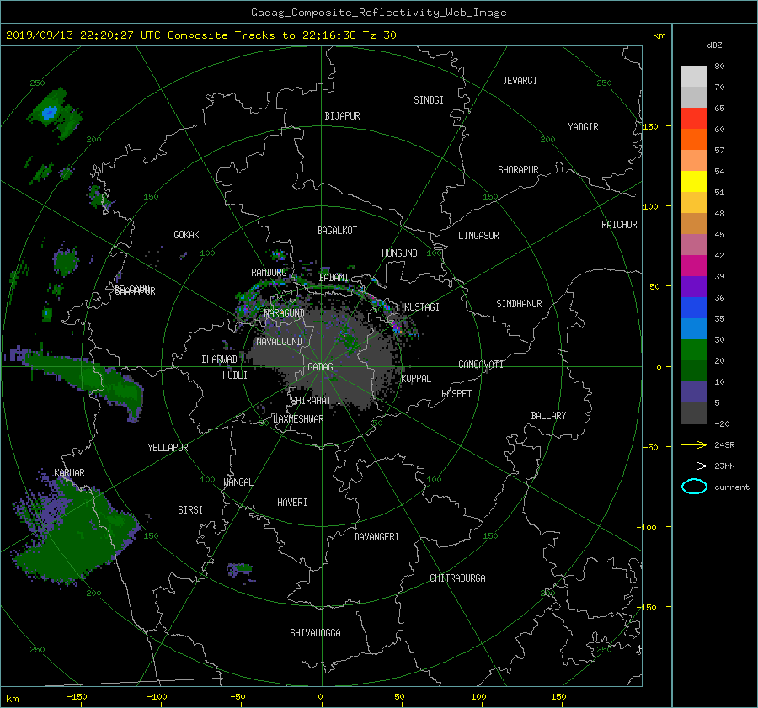
Task: Click the white 23MN arrow legend icon
Action: [694, 466]
